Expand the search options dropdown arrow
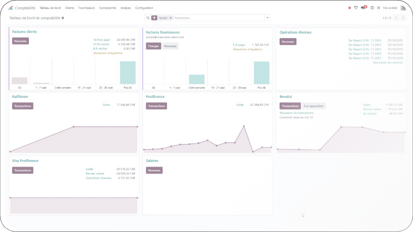Image resolution: width=413 pixels, height=232 pixels. (x=268, y=18)
